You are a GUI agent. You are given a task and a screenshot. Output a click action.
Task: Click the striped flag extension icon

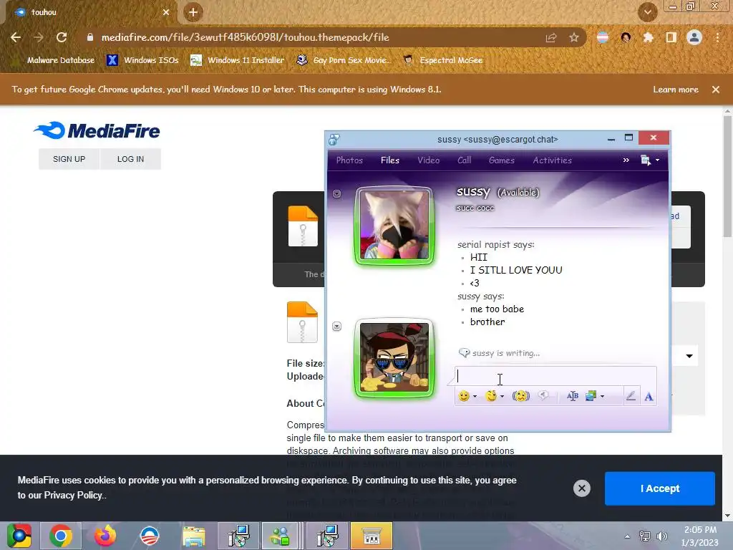click(x=603, y=37)
